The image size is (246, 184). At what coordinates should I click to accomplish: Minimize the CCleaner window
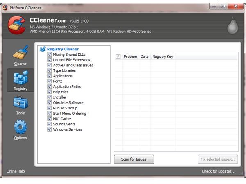click(214, 7)
